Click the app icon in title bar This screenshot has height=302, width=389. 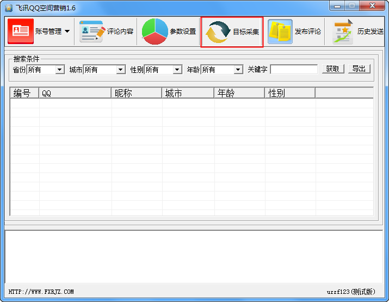pos(9,8)
